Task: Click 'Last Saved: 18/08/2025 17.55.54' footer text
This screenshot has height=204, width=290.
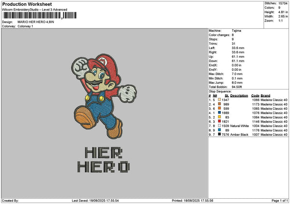Action: click(95, 201)
